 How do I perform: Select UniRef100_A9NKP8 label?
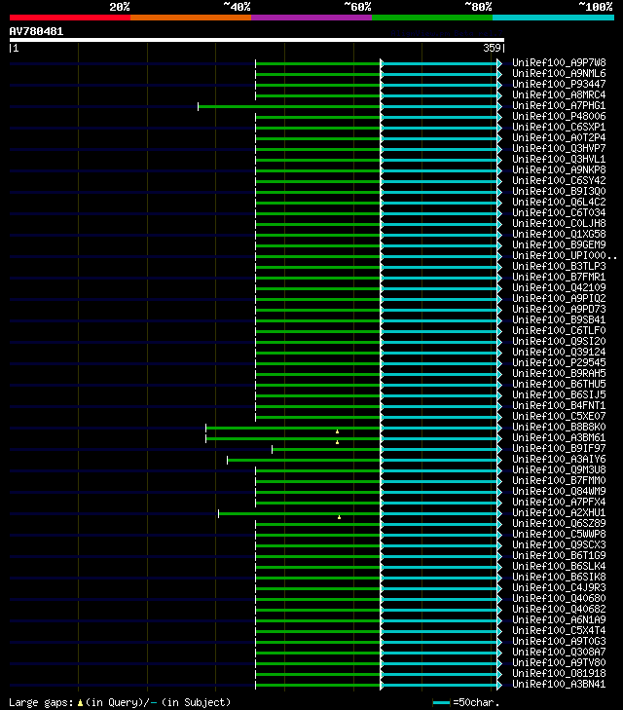tap(559, 169)
